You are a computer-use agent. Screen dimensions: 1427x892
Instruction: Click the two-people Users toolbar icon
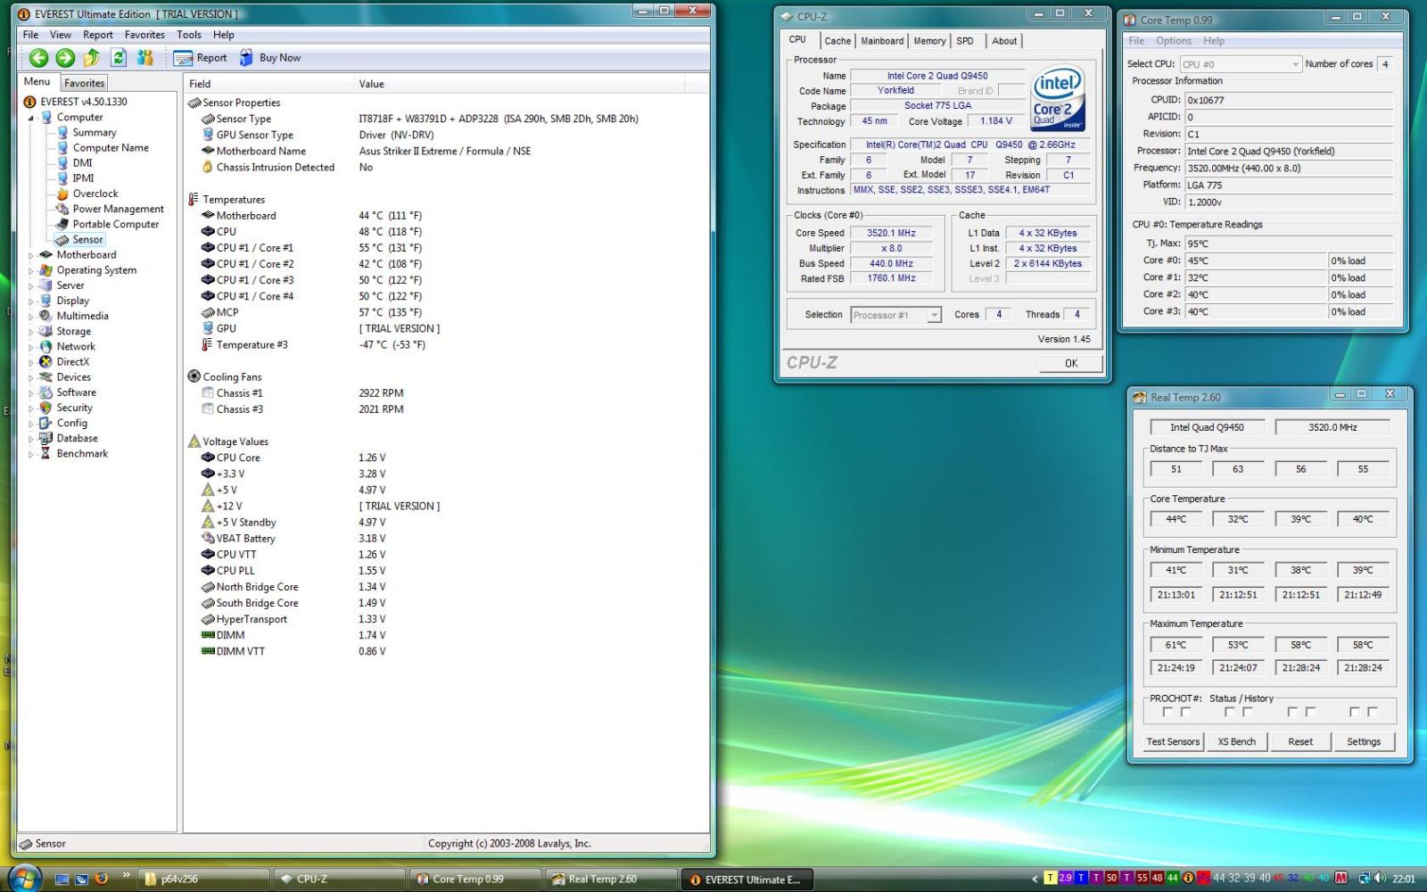[144, 58]
